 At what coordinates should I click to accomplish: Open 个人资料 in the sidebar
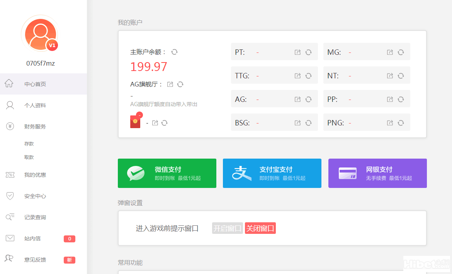pyautogui.click(x=35, y=105)
